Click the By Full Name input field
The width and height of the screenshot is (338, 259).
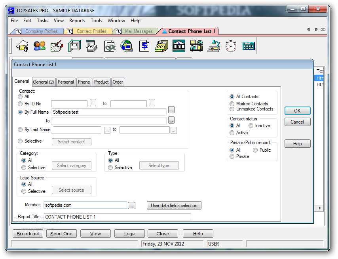109,112
